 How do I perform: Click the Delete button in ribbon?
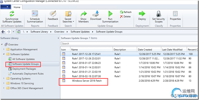point(125,16)
